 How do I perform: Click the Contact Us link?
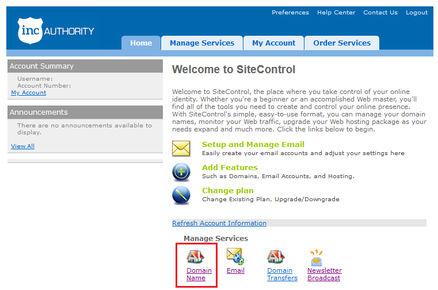[380, 12]
